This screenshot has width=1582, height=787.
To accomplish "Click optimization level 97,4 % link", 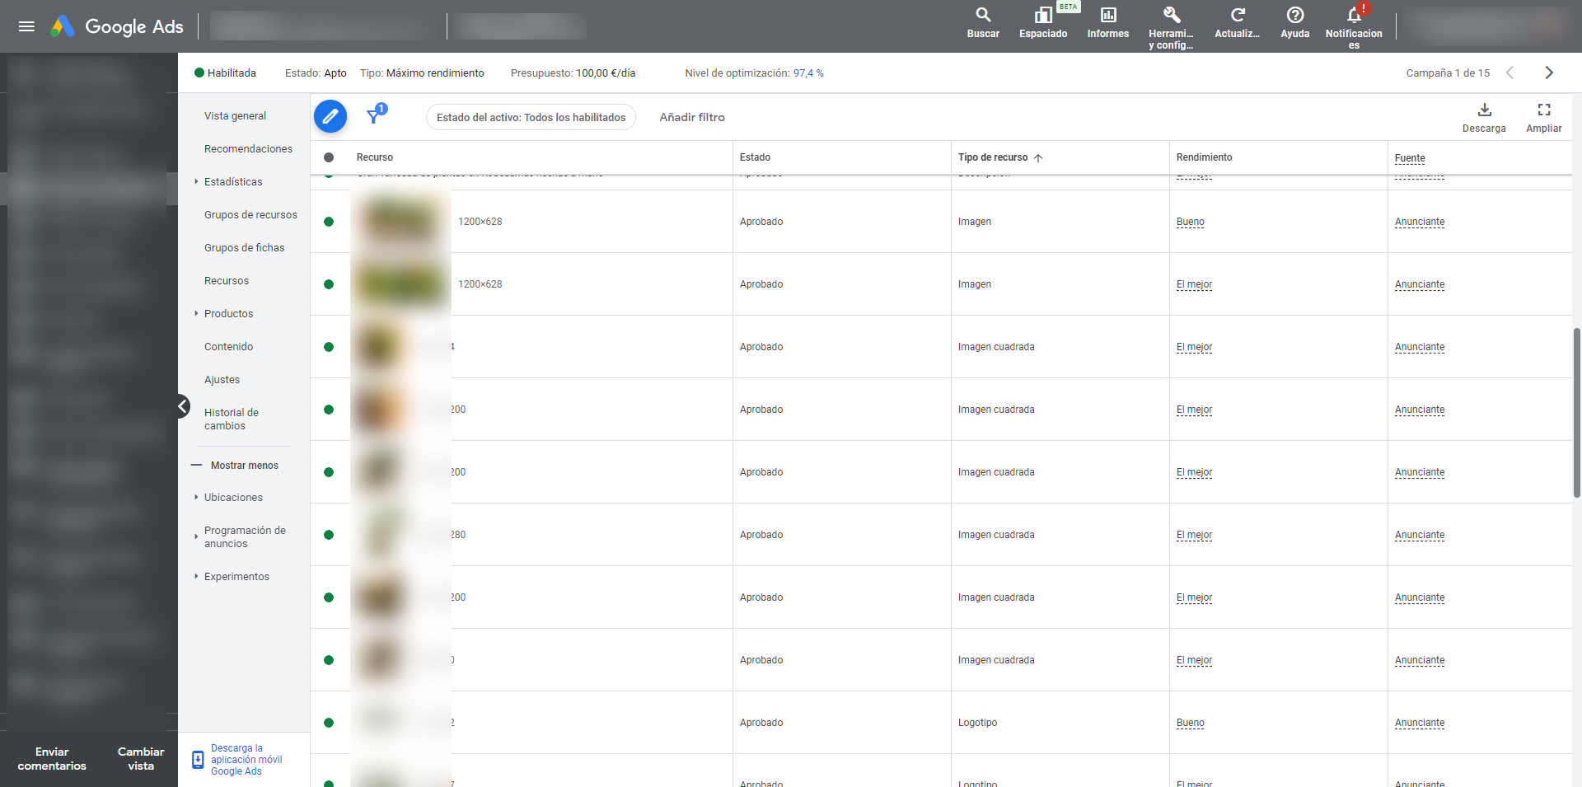I will coord(808,73).
